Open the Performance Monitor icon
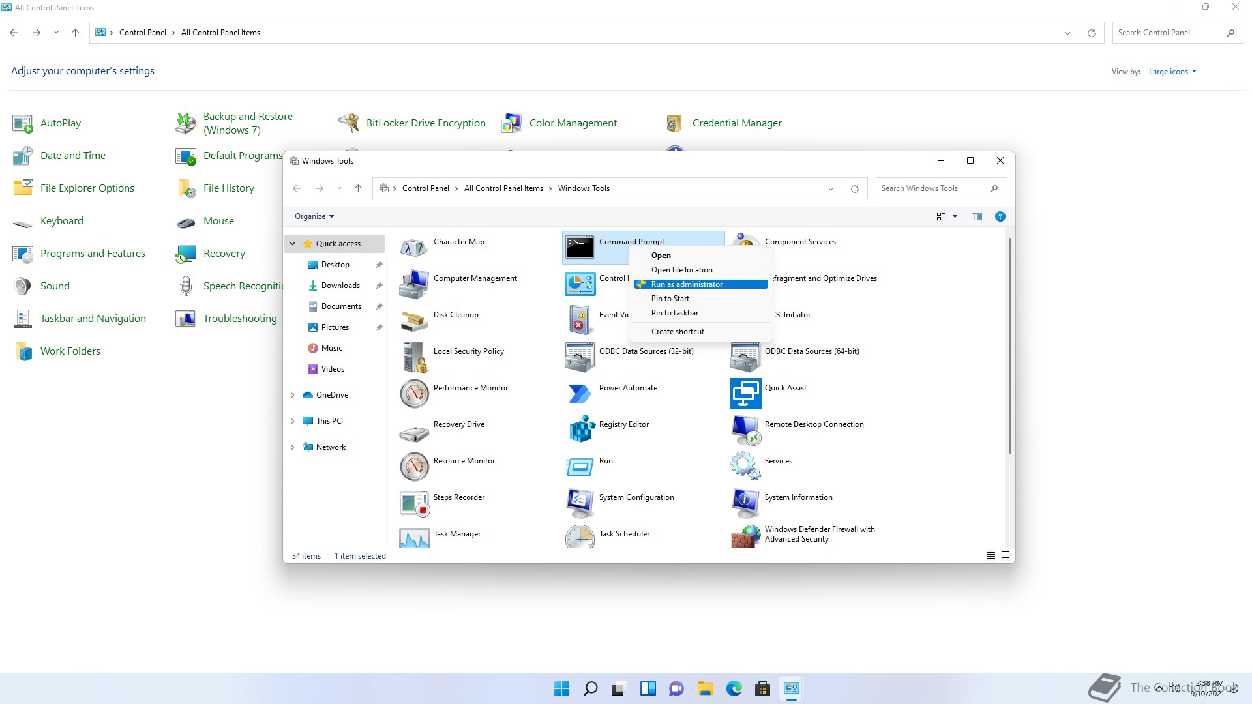The height and width of the screenshot is (704, 1252). 414,394
